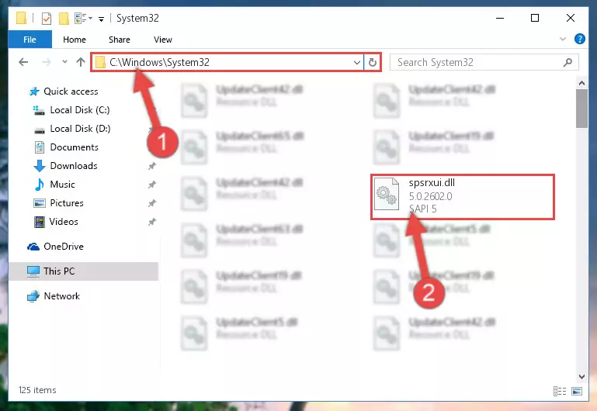Switch to large icons view layout
Image resolution: width=597 pixels, height=411 pixels.
pos(577,391)
